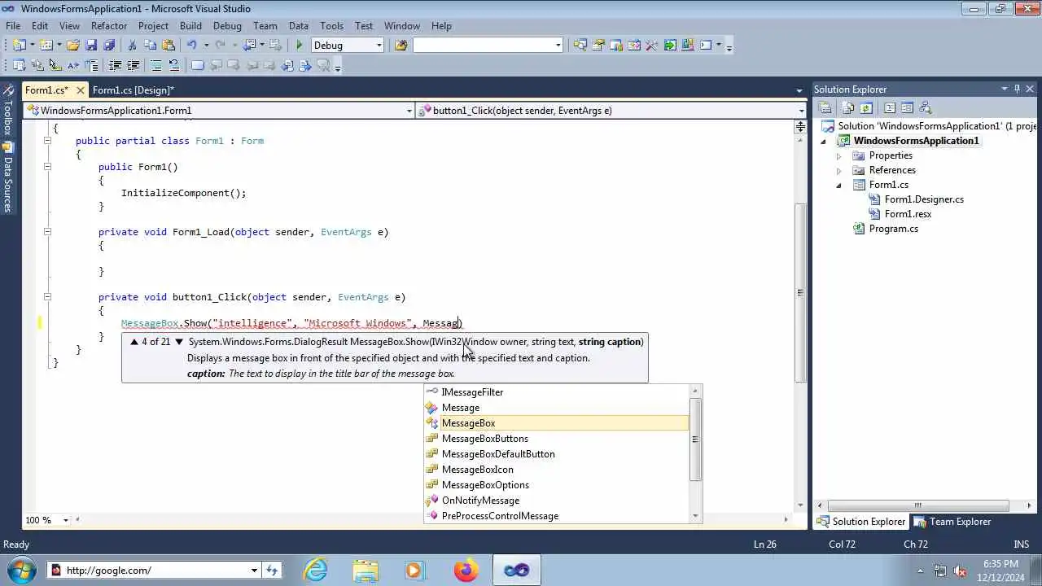The image size is (1042, 586).
Task: Choose IMessageFilter from the completion list
Action: click(472, 392)
